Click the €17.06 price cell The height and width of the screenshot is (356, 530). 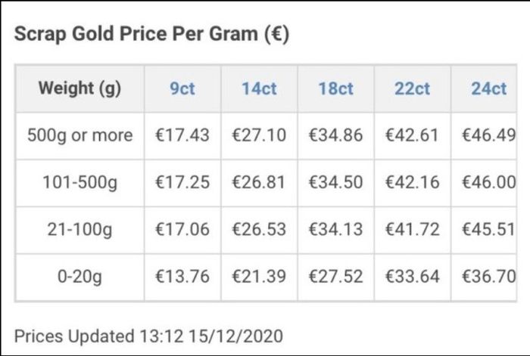tap(182, 230)
